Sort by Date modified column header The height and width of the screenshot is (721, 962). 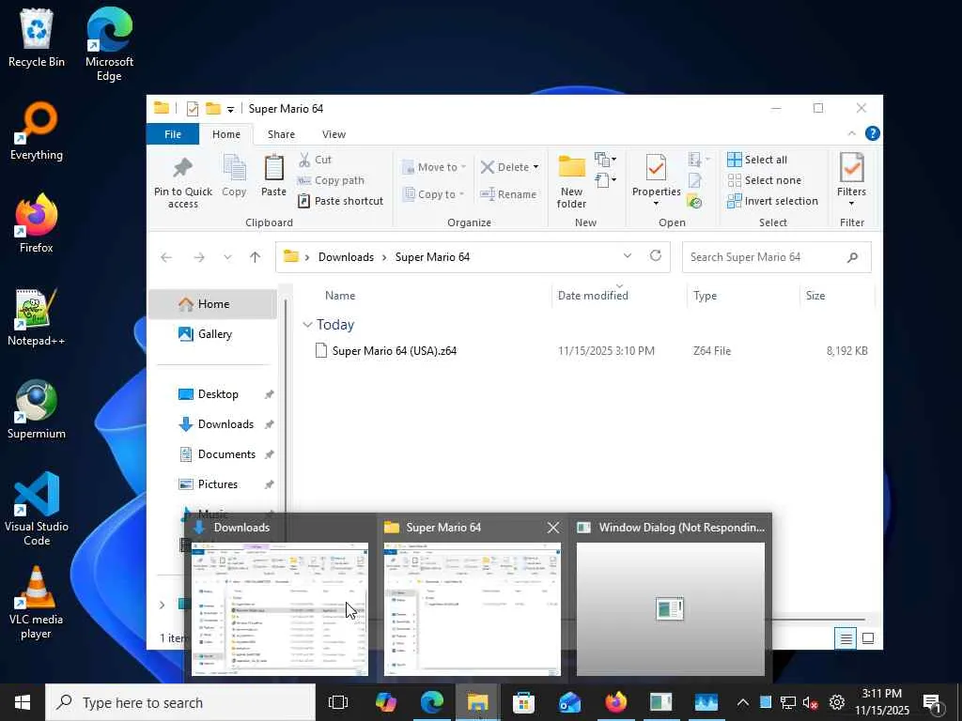point(593,296)
